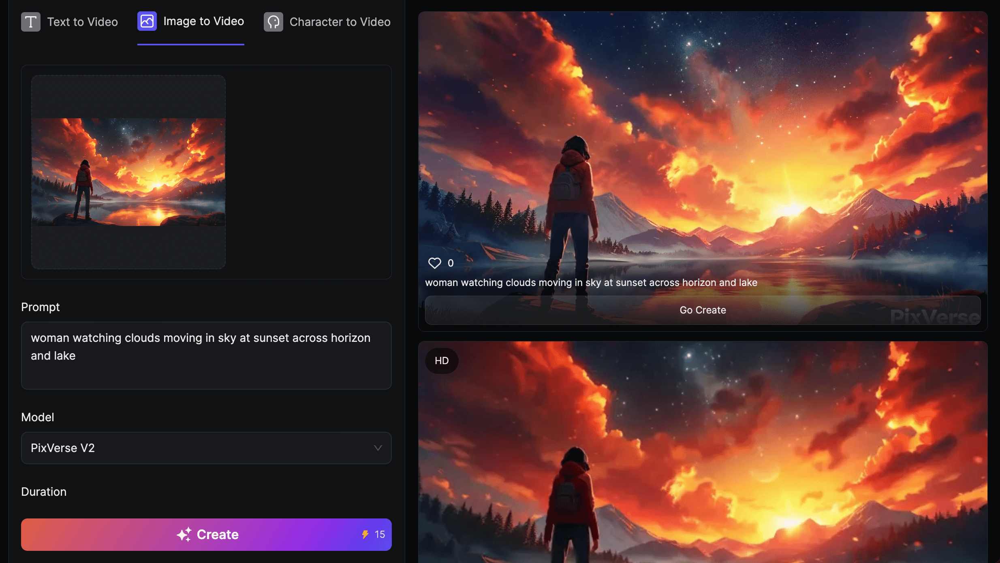
Task: Switch to Character to Video tab
Action: [340, 22]
